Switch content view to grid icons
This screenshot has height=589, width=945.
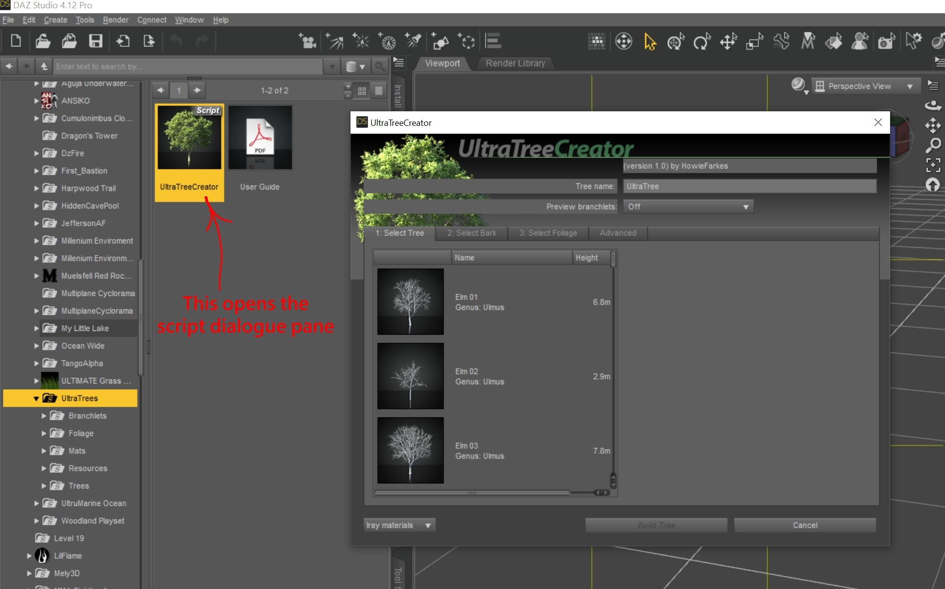coord(362,90)
